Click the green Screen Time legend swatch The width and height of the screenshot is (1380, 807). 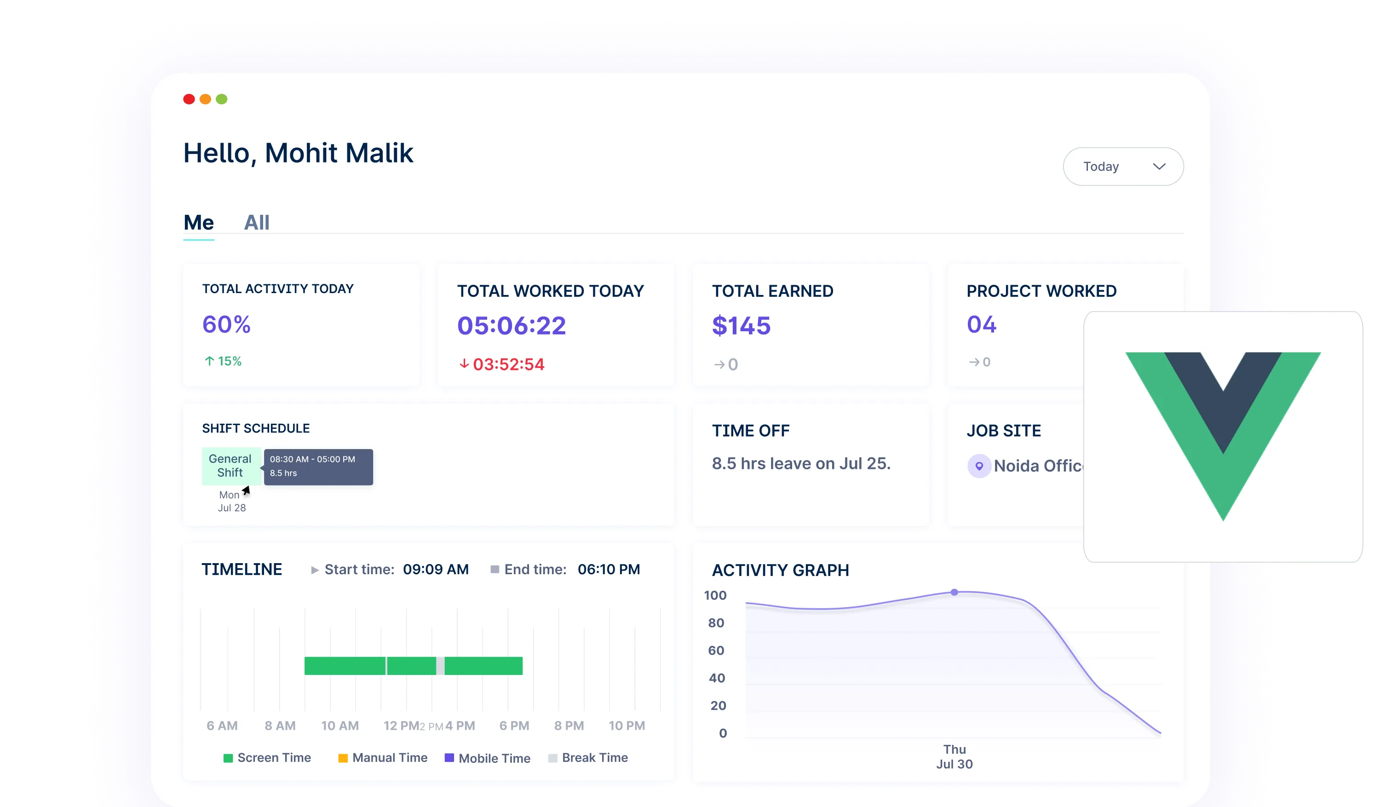pyautogui.click(x=228, y=758)
